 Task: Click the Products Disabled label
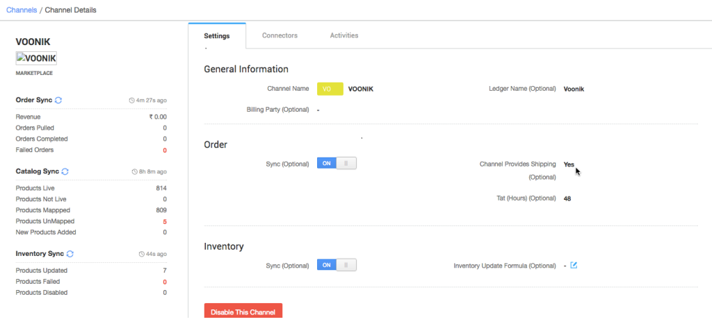42,293
